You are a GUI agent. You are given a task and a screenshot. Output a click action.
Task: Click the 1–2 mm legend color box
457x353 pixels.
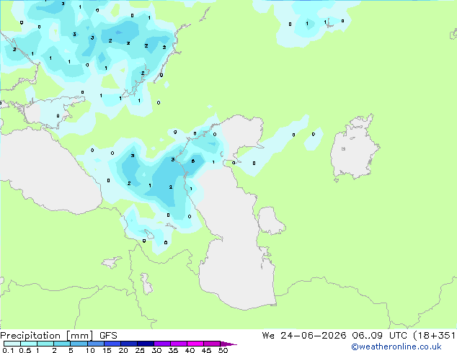(45, 344)
